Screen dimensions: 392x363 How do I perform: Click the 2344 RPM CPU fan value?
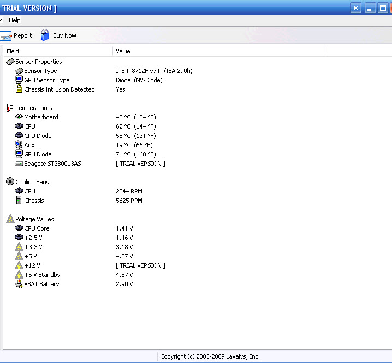click(129, 191)
